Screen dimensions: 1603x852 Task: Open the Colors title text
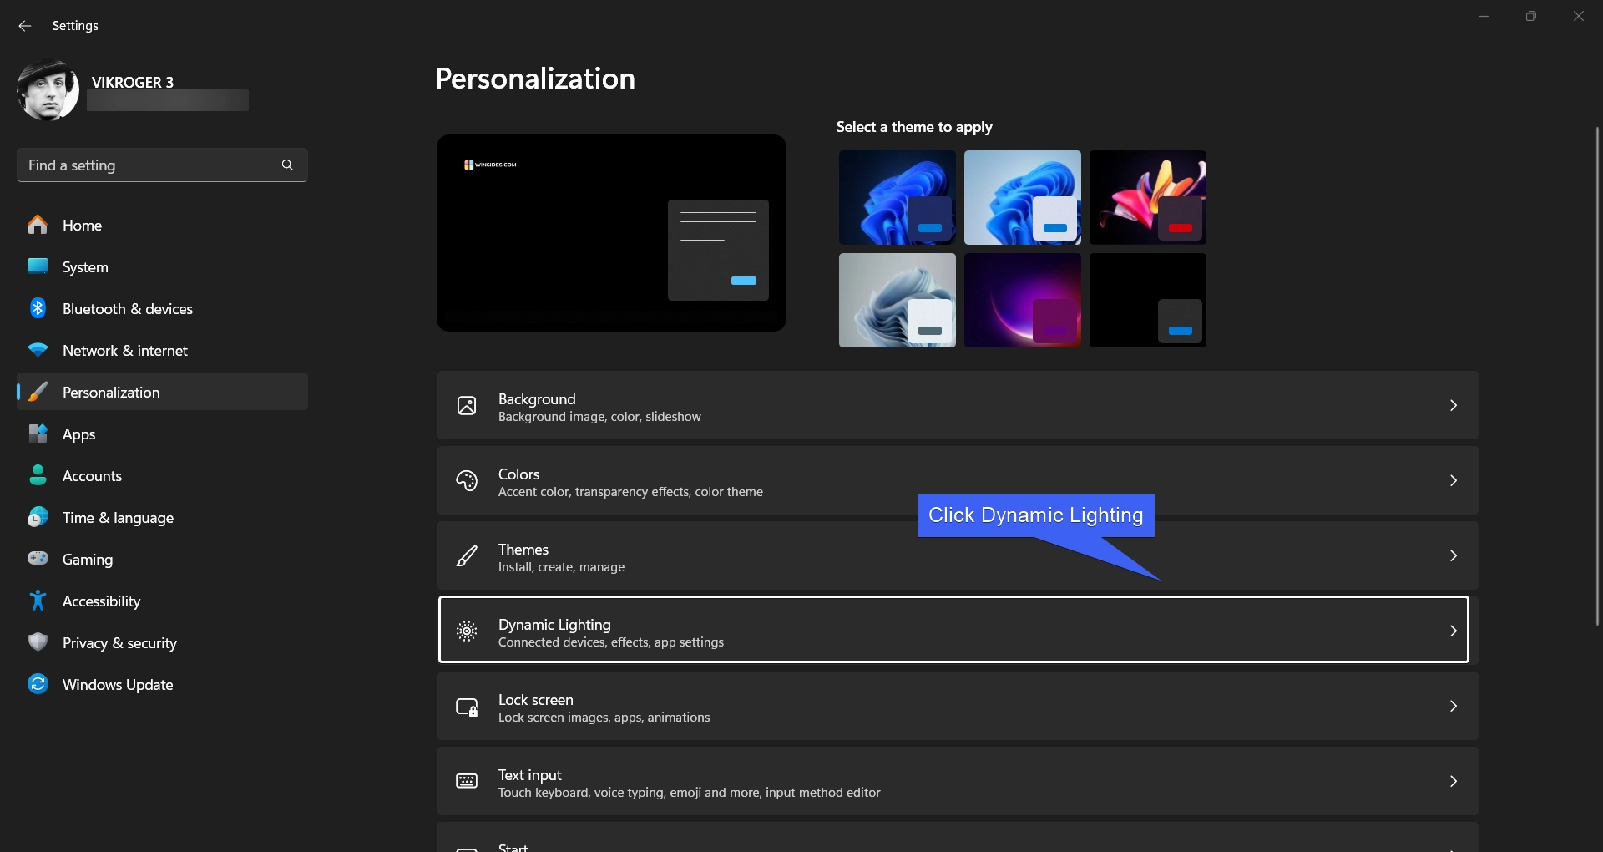pyautogui.click(x=518, y=474)
